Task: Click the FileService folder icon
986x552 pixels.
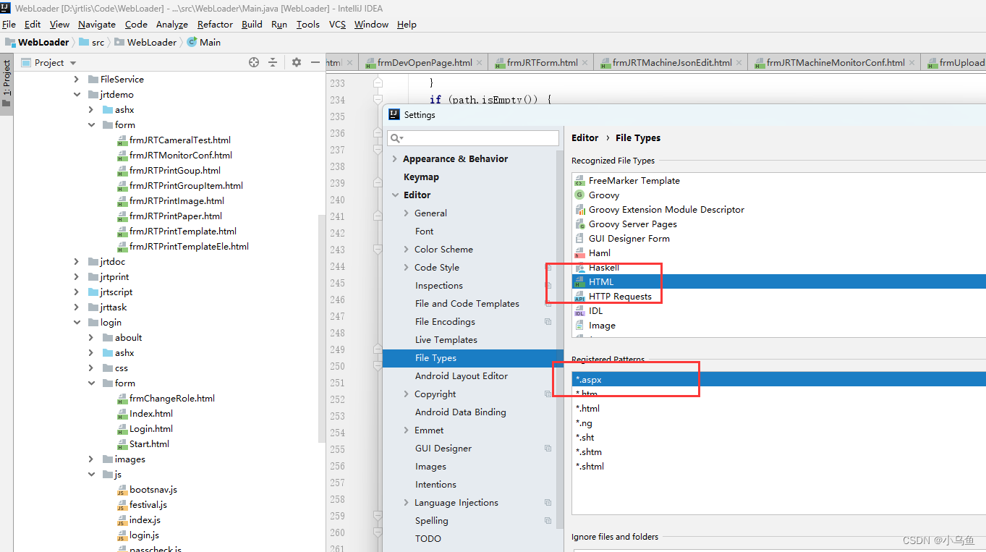Action: pyautogui.click(x=93, y=80)
